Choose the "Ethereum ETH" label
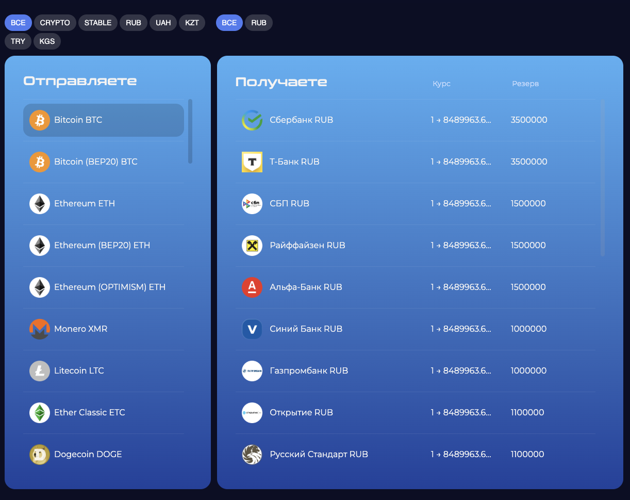This screenshot has height=500, width=630. (x=85, y=203)
